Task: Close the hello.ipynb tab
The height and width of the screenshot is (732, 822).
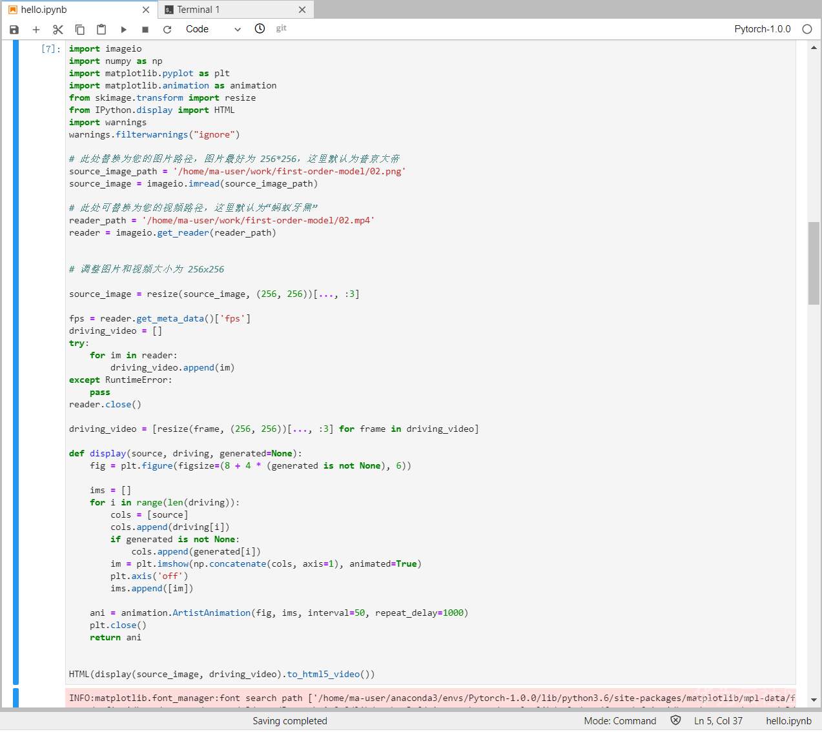Action: (146, 10)
